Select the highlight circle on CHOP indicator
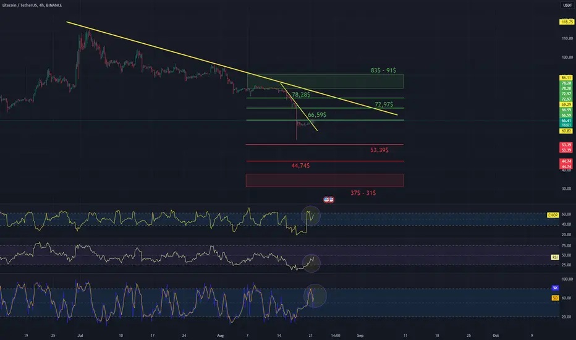The width and height of the screenshot is (576, 340). [311, 216]
